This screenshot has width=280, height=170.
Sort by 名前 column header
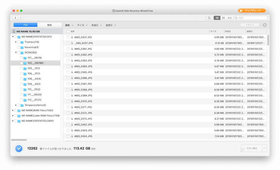click(72, 31)
